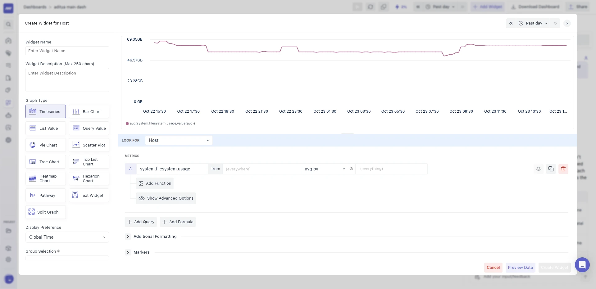
Task: Choose the Bar Chart graph type
Action: tap(89, 111)
